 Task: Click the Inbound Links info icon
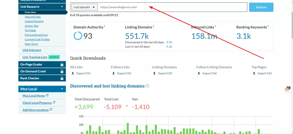tap(215, 26)
